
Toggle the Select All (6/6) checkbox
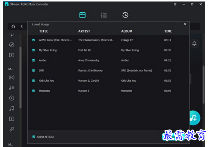pos(34,137)
